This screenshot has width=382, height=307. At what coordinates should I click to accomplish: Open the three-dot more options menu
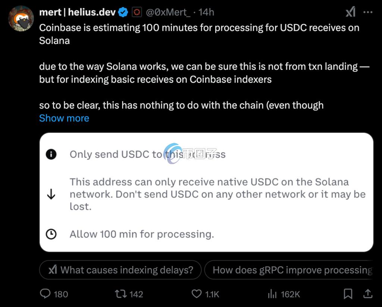click(x=368, y=12)
